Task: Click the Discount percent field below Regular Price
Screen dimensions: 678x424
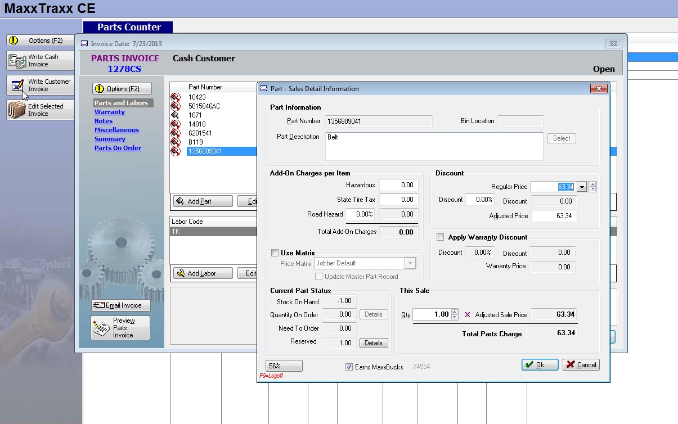Action: tap(480, 200)
